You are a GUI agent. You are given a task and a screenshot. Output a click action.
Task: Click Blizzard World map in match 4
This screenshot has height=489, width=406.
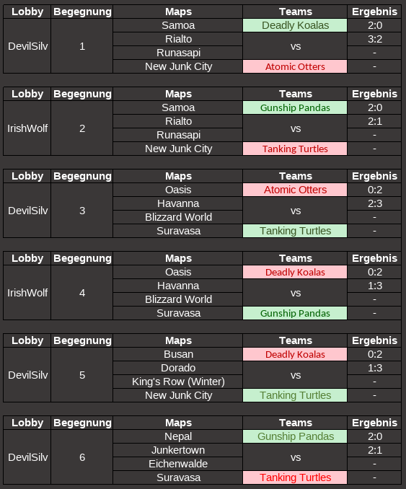click(177, 299)
